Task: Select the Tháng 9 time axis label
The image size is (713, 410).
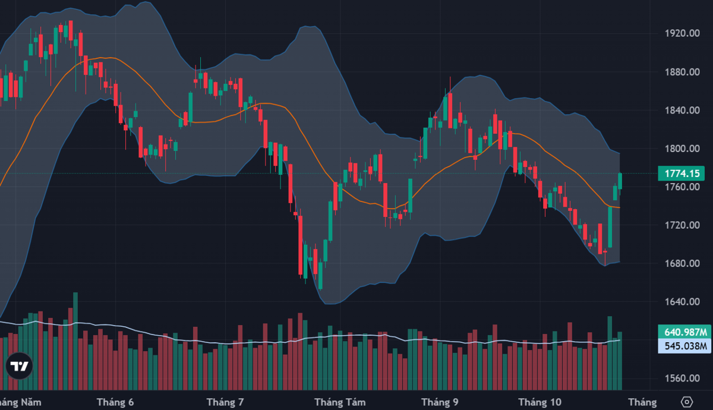Action: point(440,402)
